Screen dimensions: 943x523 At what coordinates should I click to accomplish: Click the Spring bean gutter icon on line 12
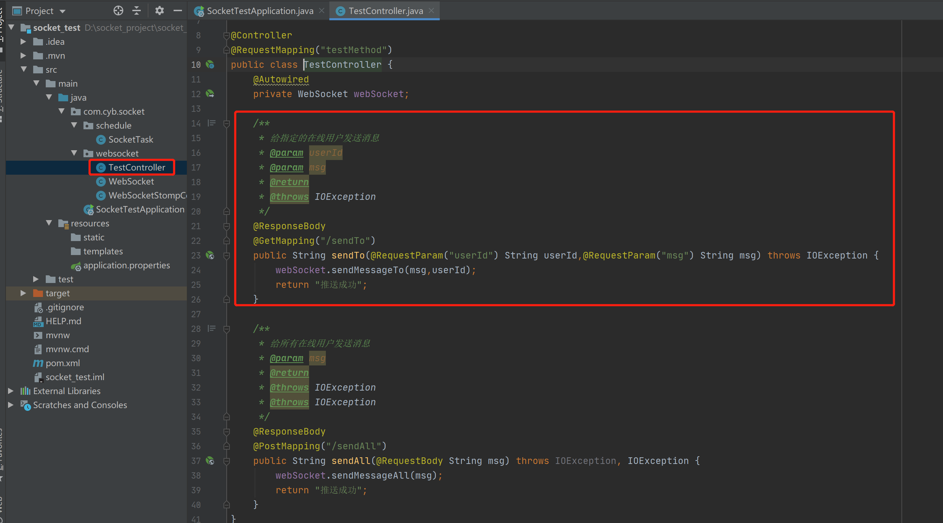click(x=211, y=94)
